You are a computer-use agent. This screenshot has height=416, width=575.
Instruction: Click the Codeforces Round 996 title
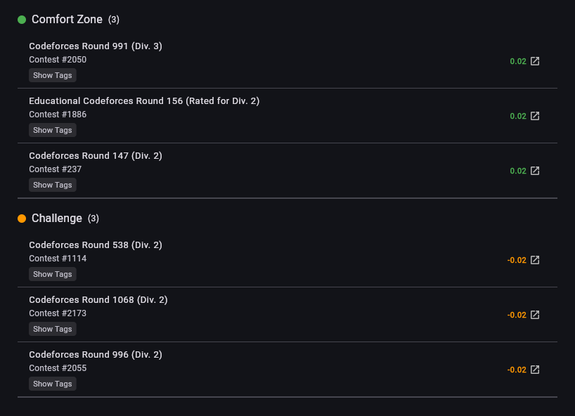[x=96, y=355]
